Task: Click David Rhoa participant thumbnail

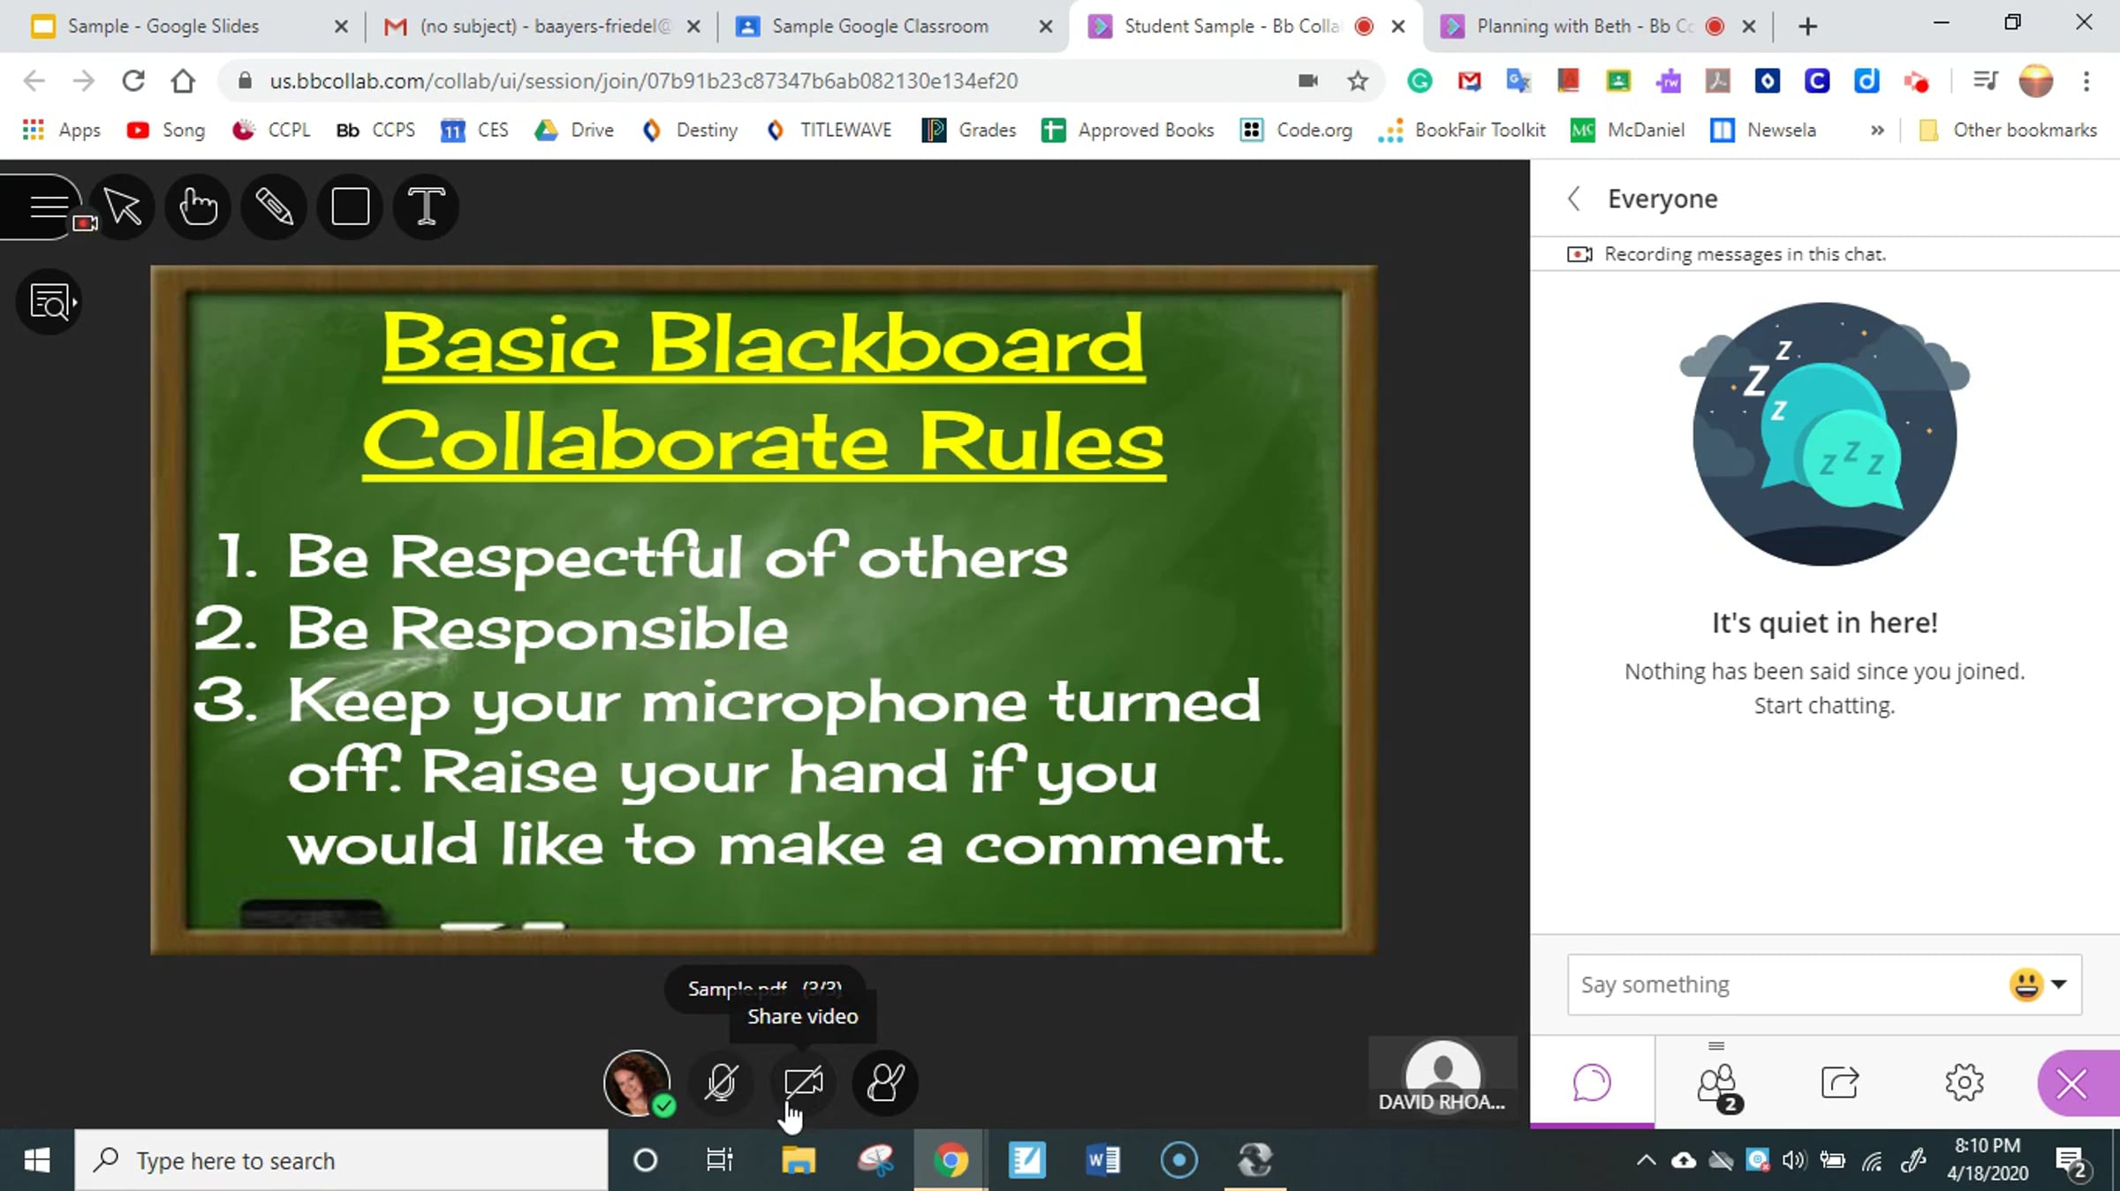Action: (1442, 1077)
